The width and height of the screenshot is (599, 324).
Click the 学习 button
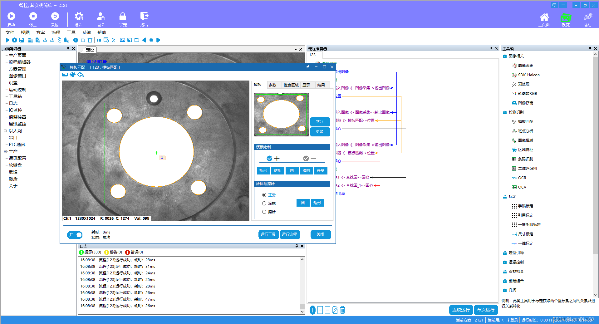click(320, 122)
